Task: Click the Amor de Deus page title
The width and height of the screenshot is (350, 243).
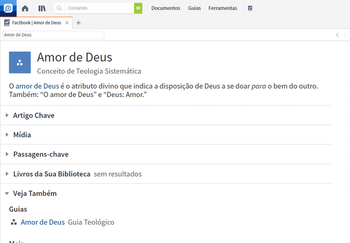Action: pyautogui.click(x=74, y=57)
